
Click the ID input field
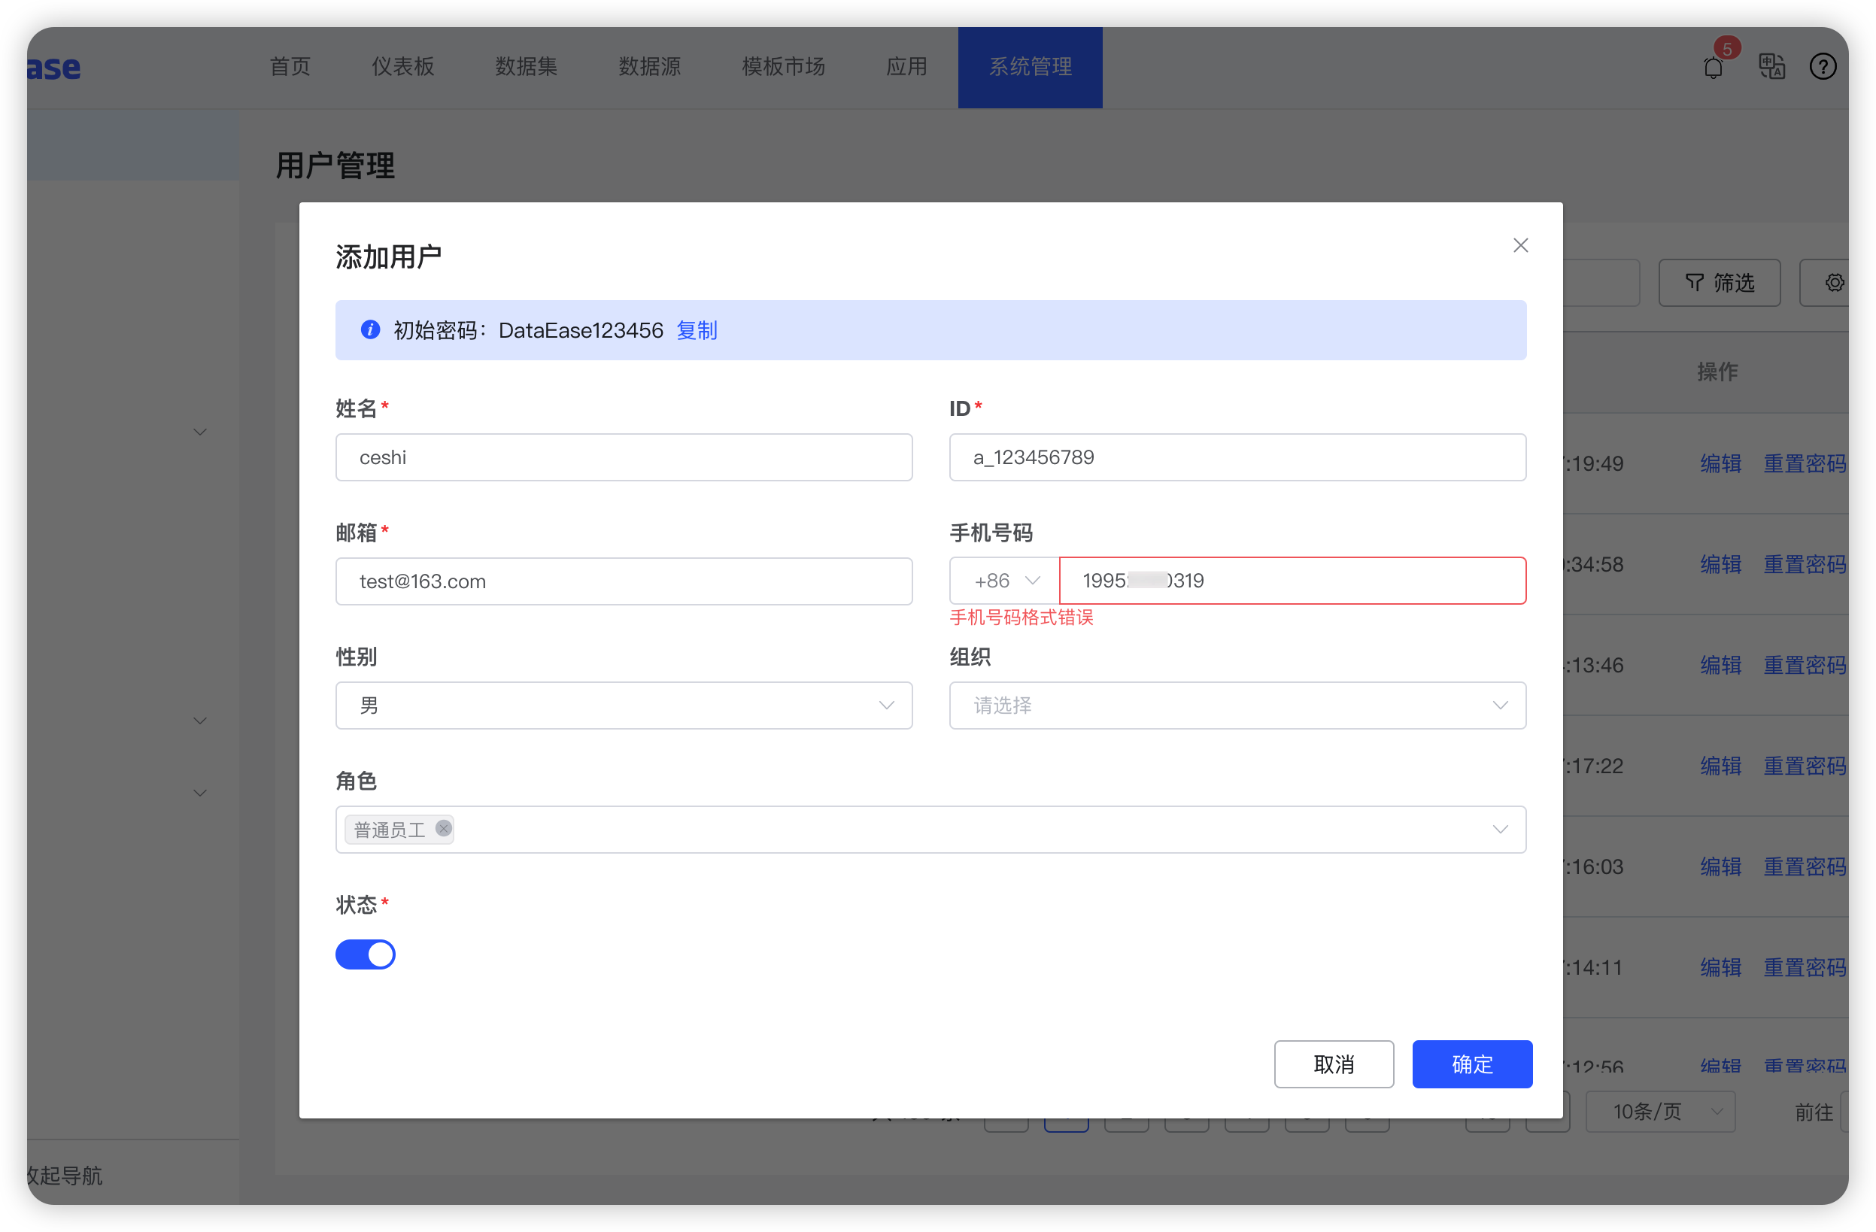coord(1237,457)
